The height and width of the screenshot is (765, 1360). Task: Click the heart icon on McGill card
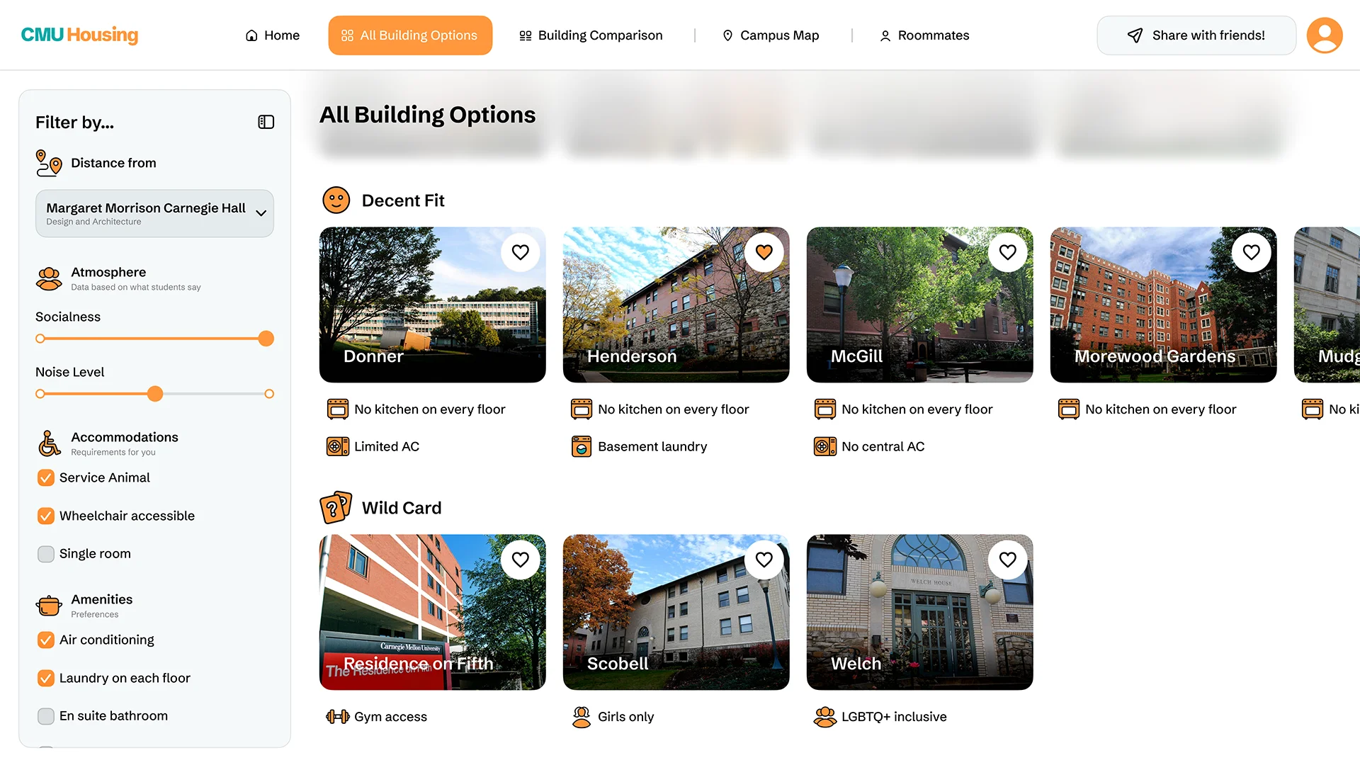point(1008,252)
